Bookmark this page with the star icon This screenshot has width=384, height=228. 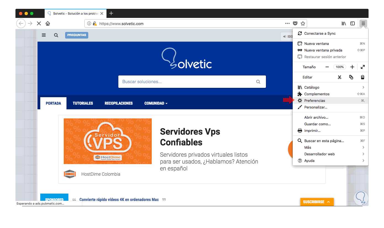[x=303, y=23]
